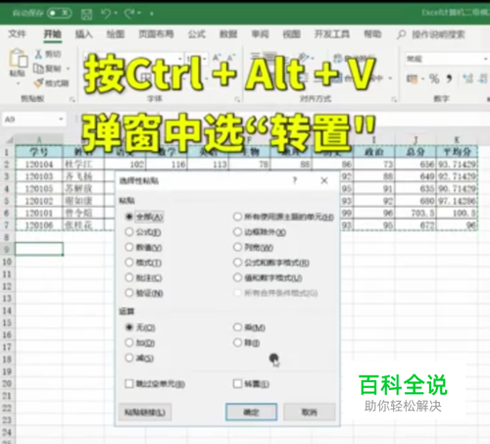Screen dimensions: 490x444
Task: Click the Name Box showing A9
Action: (x=34, y=120)
